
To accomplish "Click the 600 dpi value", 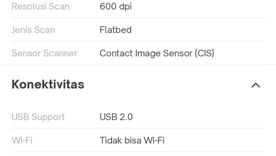I will [x=116, y=7].
